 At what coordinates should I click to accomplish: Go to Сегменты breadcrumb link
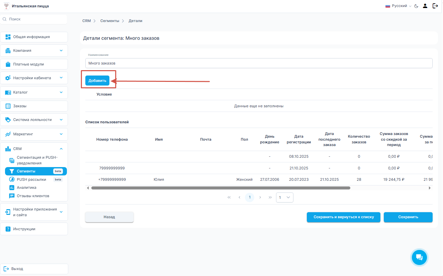(x=109, y=21)
